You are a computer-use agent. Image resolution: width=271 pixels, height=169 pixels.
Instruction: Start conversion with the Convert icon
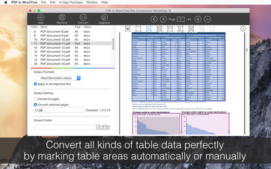(83, 18)
